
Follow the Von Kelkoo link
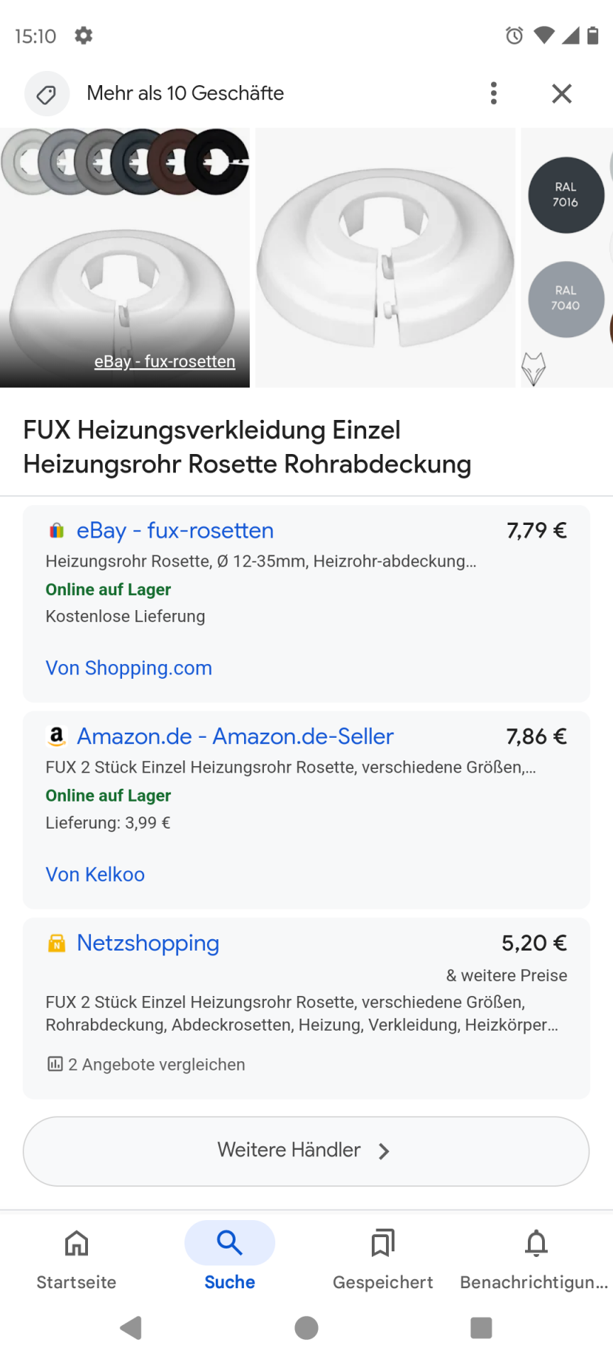click(x=95, y=875)
